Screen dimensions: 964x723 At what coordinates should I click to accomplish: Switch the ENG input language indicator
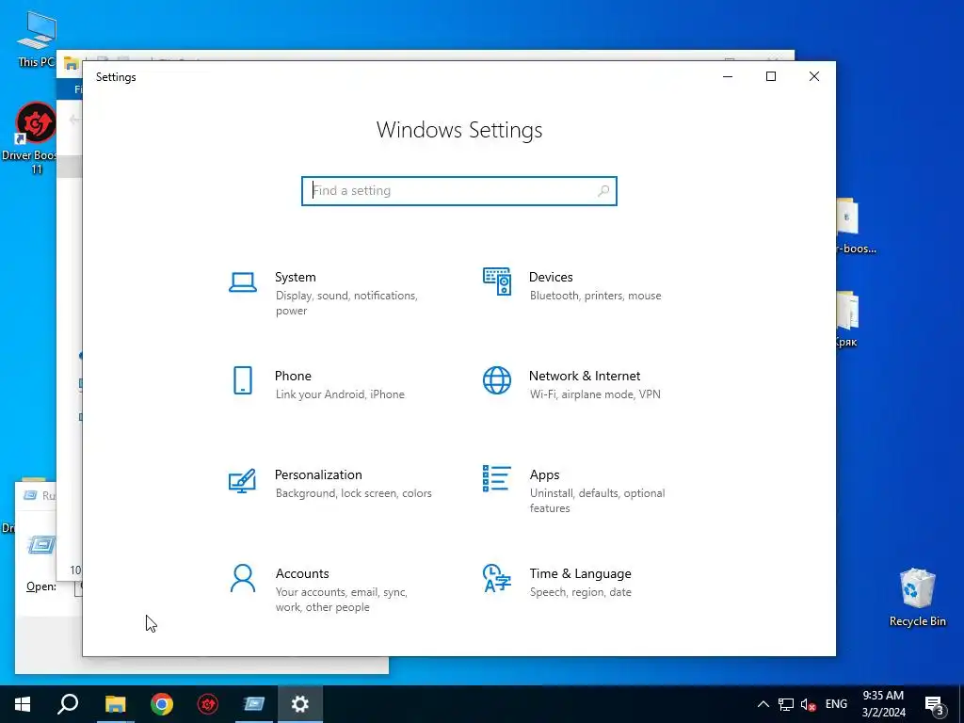(x=836, y=704)
